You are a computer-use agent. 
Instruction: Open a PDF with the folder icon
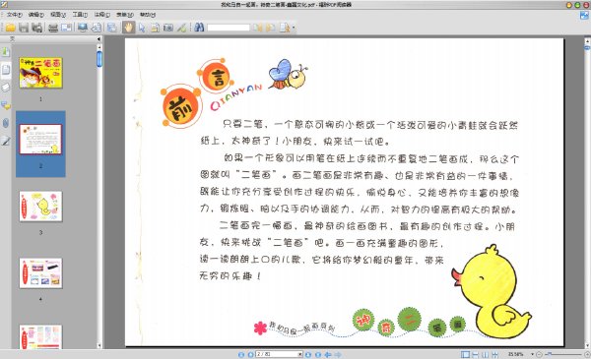click(x=10, y=28)
